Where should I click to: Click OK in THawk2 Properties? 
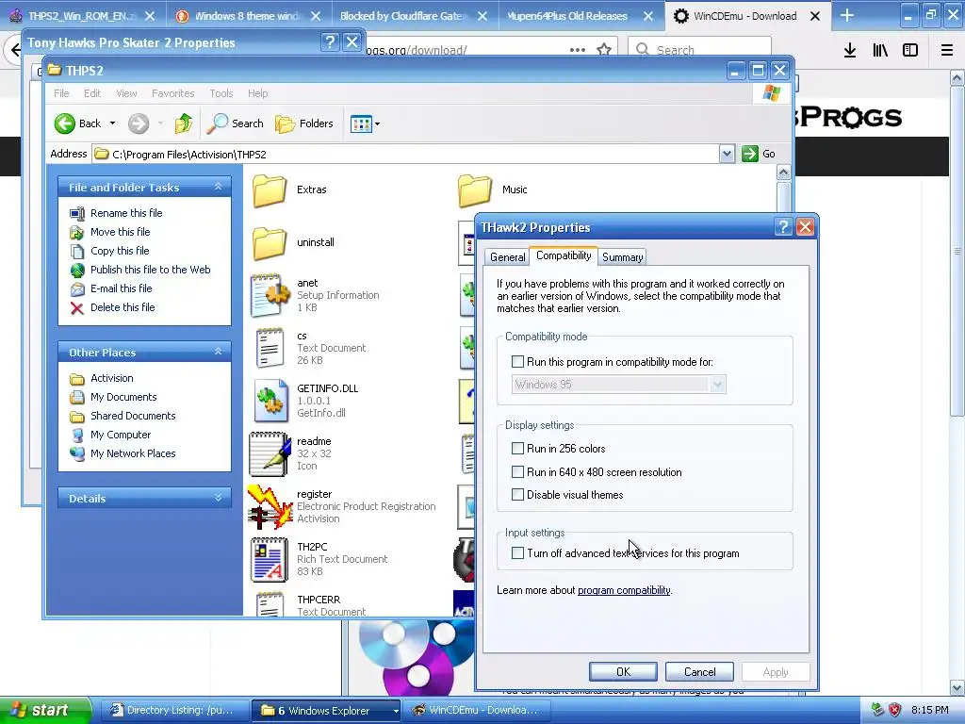[x=623, y=672]
